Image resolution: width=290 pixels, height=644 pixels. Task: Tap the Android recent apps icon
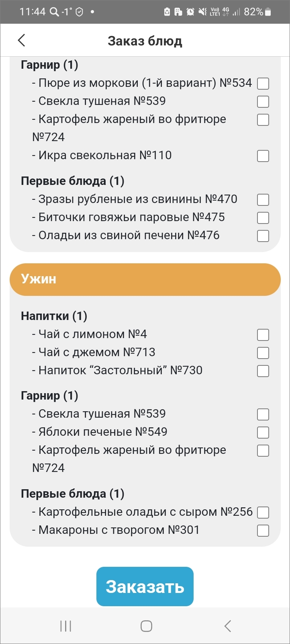pos(65,626)
